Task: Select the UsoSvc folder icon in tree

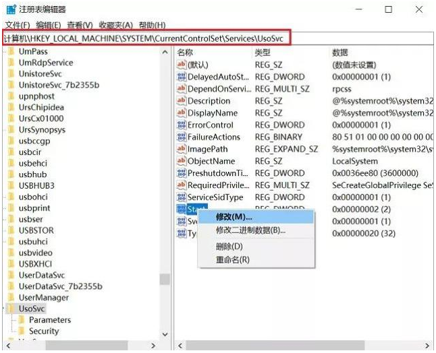Action: pyautogui.click(x=11, y=309)
